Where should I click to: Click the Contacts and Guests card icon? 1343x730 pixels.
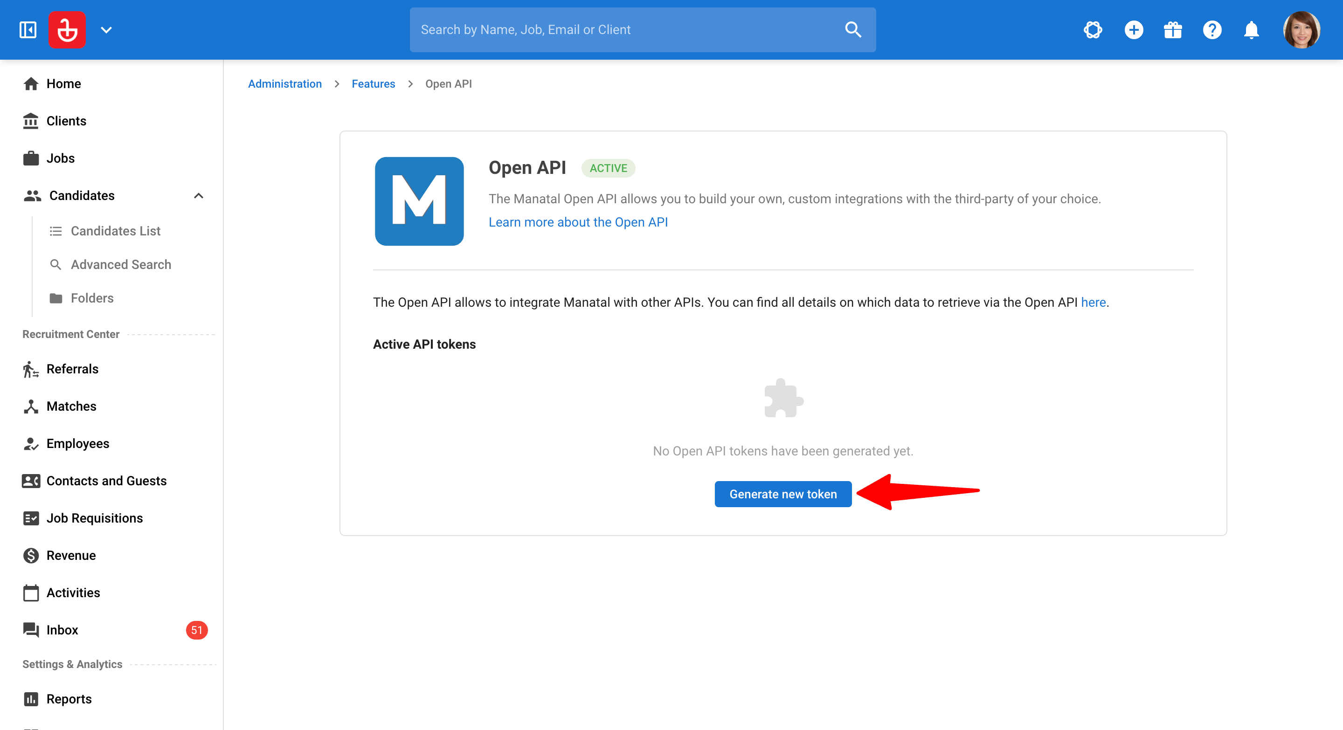31,481
